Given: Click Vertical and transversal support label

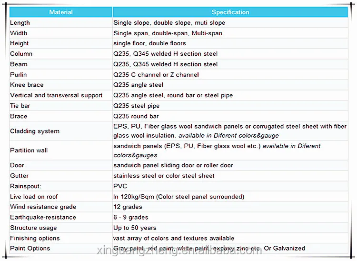Looking at the screenshot, I should [x=56, y=95].
